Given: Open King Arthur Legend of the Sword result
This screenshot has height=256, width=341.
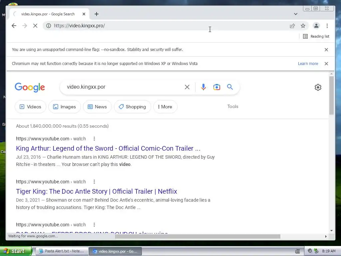Looking at the screenshot, I should [108, 148].
